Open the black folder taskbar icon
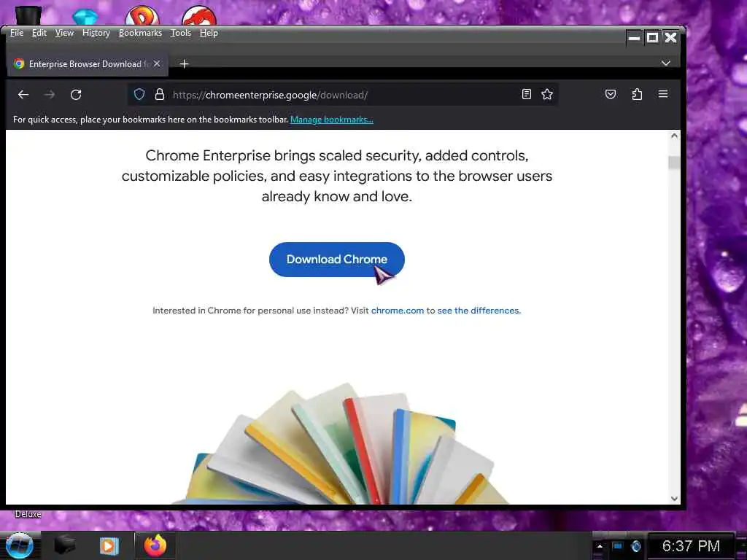 65,545
